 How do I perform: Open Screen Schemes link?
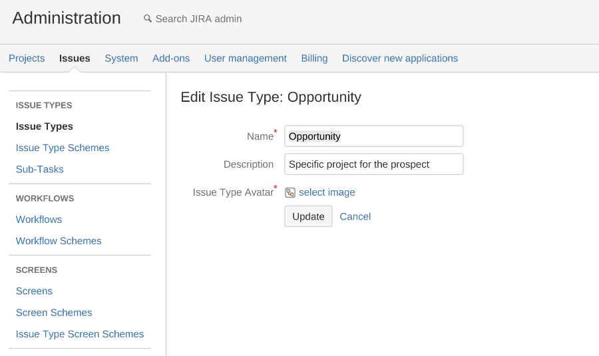54,313
